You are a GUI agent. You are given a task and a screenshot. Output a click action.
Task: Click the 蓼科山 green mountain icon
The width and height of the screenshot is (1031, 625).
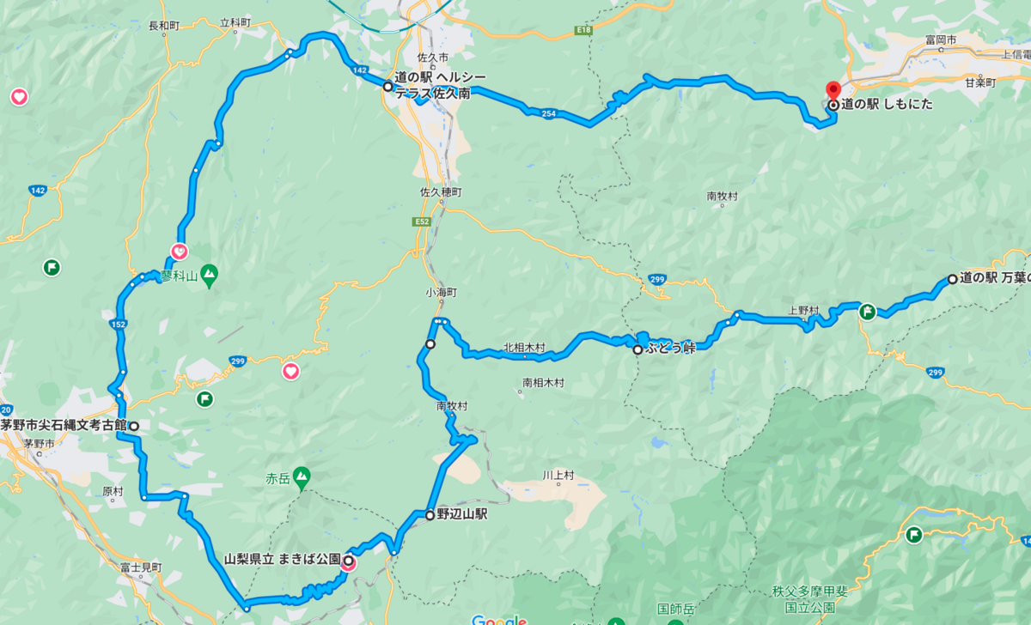click(x=210, y=275)
